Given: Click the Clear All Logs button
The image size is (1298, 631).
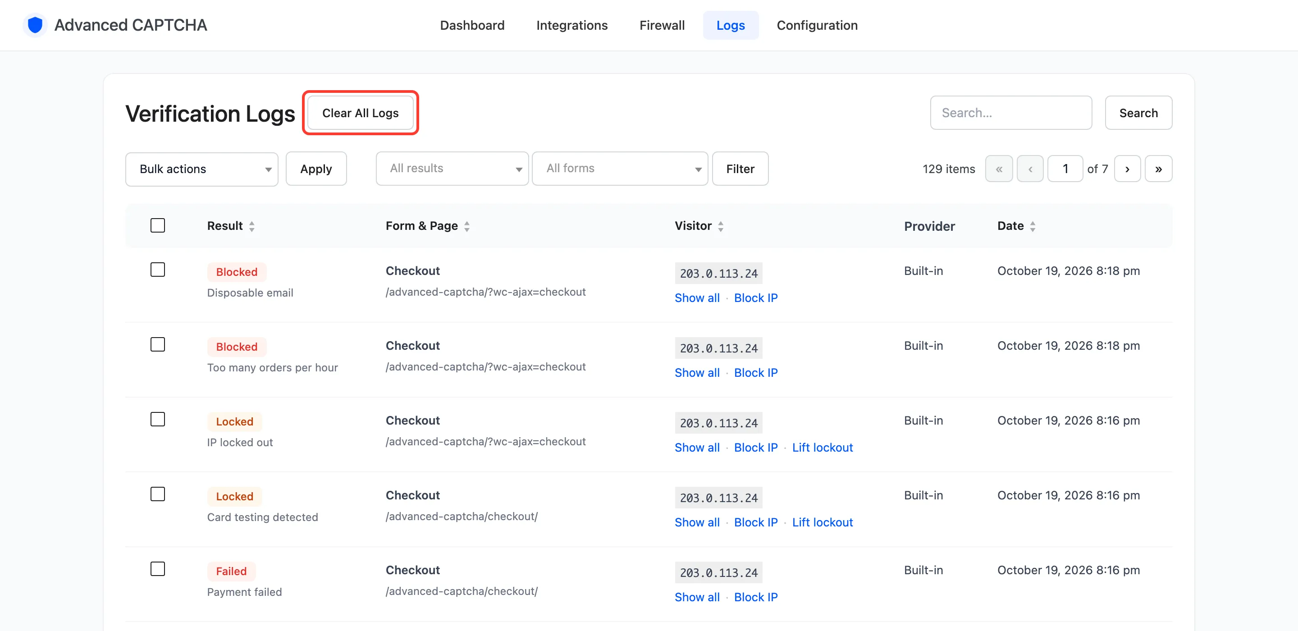Looking at the screenshot, I should 360,113.
